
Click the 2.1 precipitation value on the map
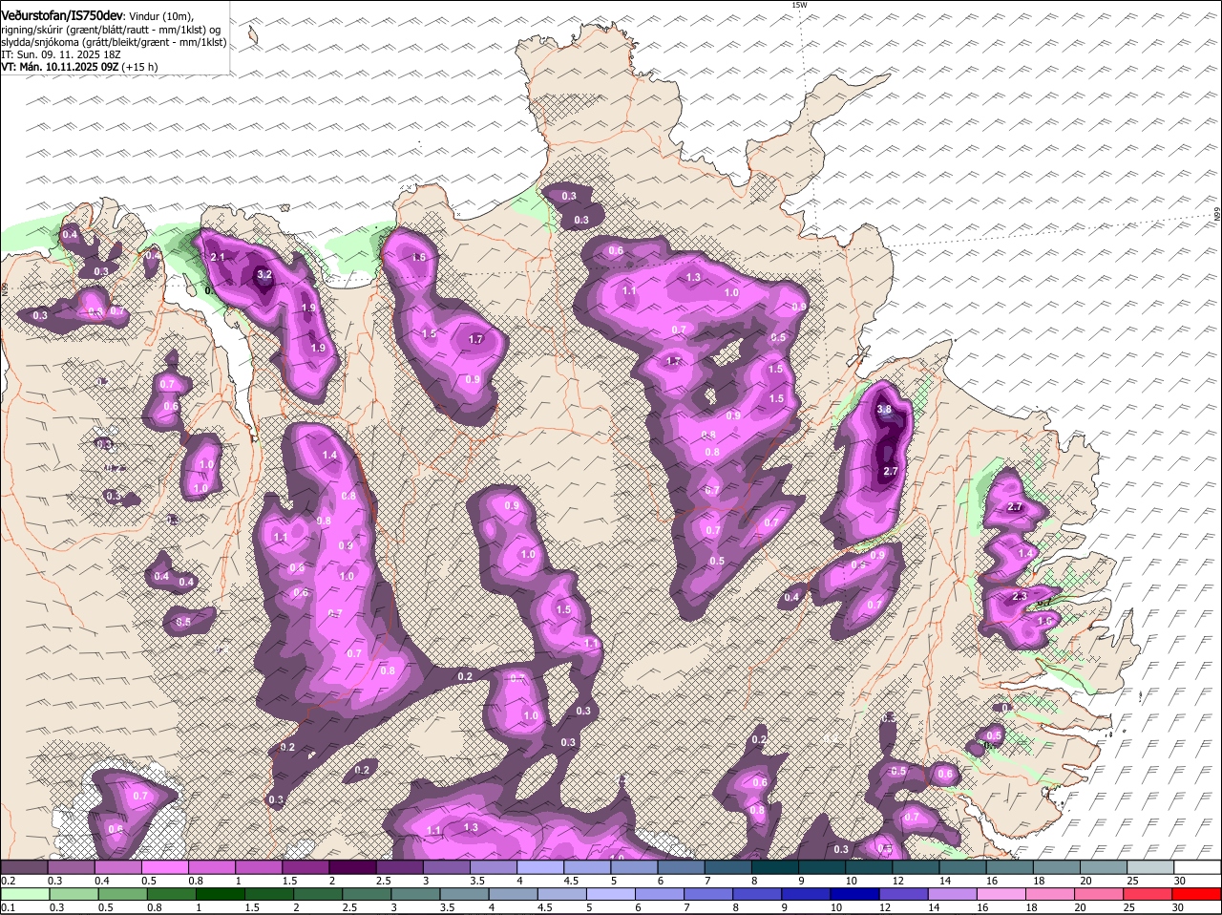pos(218,258)
